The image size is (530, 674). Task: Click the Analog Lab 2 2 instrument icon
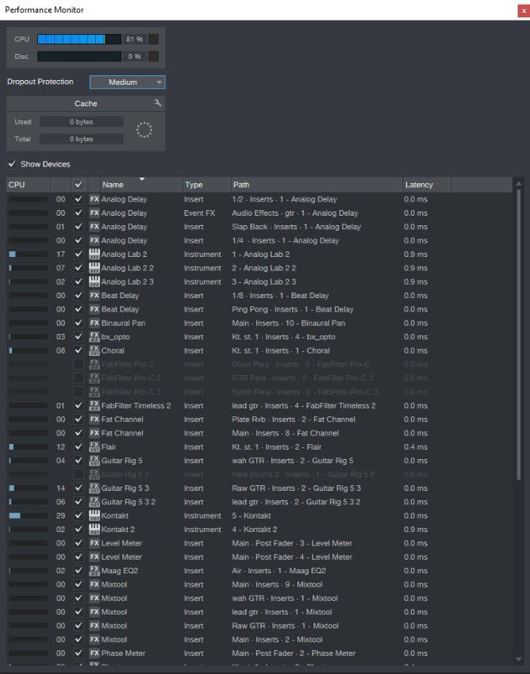point(94,268)
